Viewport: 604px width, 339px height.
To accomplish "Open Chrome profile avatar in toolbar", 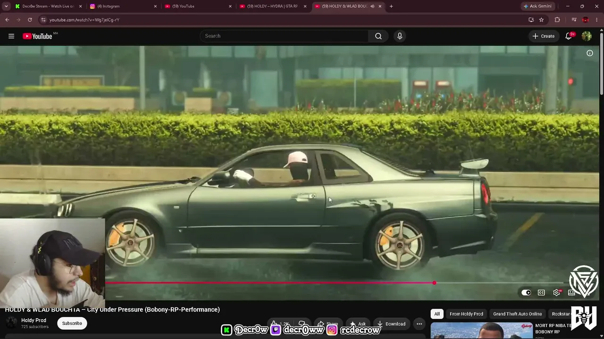I will click(586, 20).
